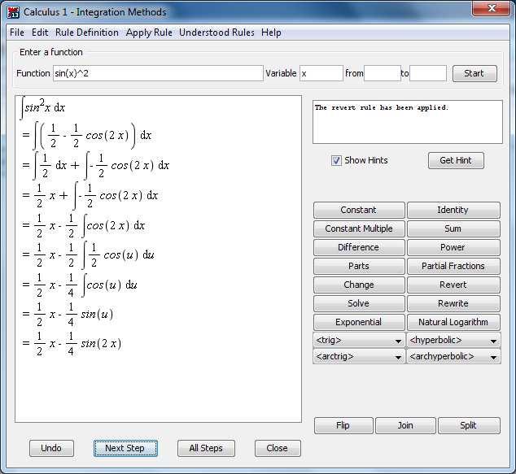Click the Flip button

[x=343, y=426]
